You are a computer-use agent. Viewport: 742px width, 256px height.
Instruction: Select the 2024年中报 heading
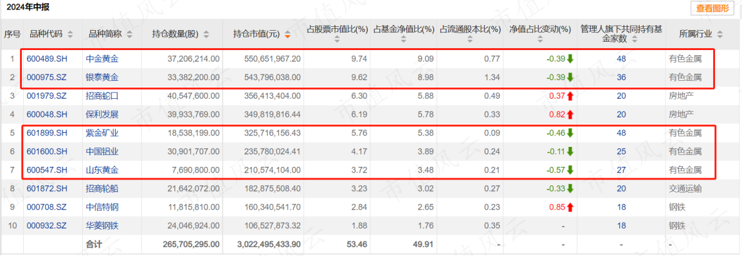[28, 7]
